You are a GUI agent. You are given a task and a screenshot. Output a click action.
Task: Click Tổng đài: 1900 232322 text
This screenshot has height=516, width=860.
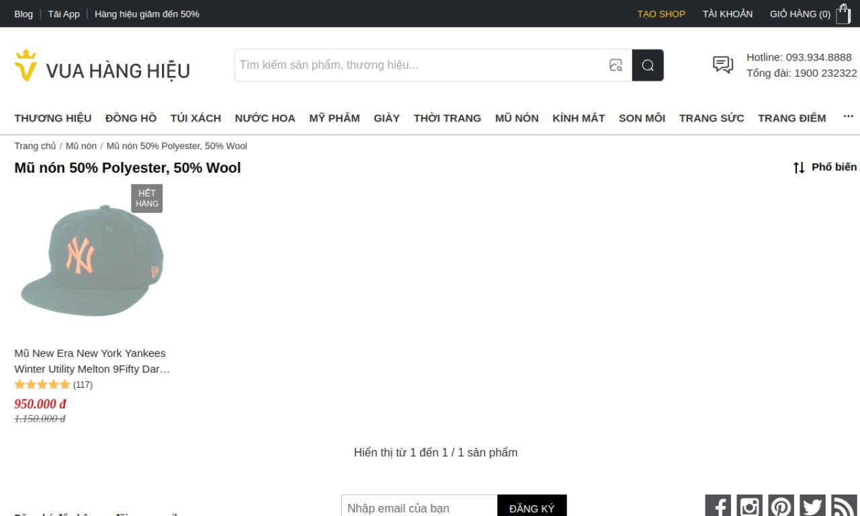(802, 73)
